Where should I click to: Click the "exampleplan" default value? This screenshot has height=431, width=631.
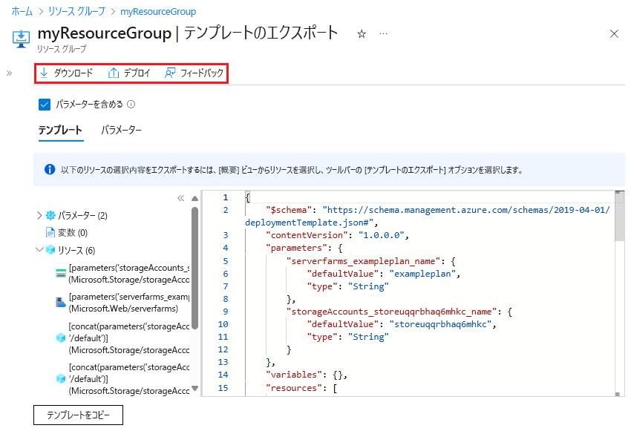(x=422, y=274)
